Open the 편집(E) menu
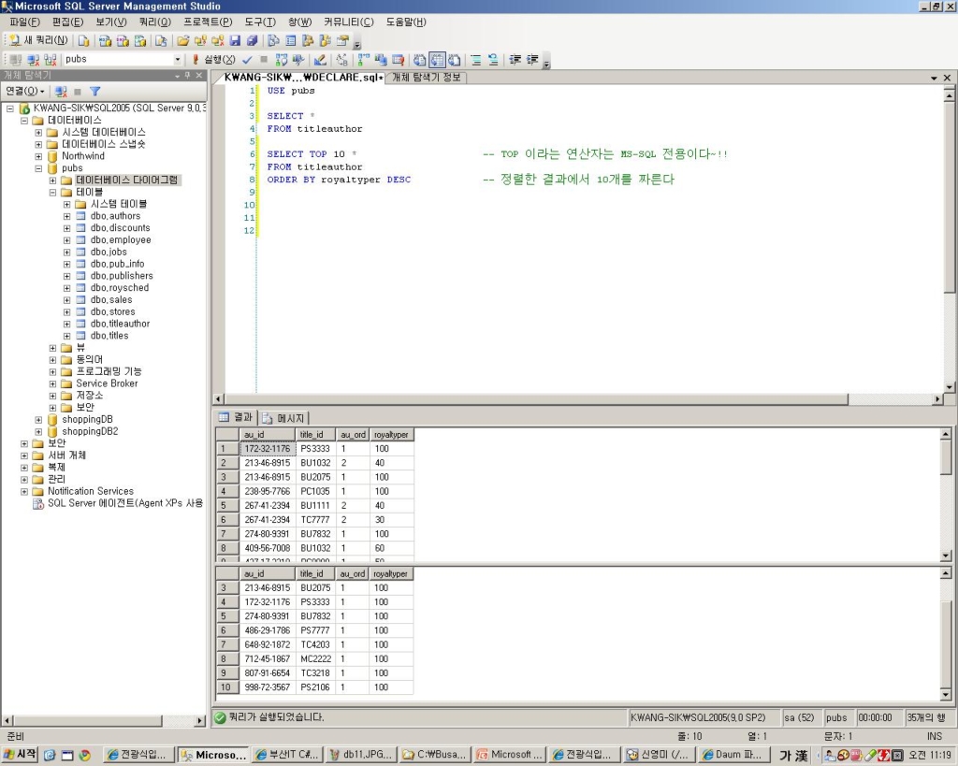Screen dimensions: 958x766 pos(67,22)
